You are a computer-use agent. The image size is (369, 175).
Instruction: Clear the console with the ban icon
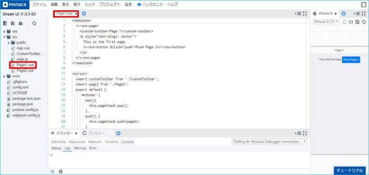(61, 171)
